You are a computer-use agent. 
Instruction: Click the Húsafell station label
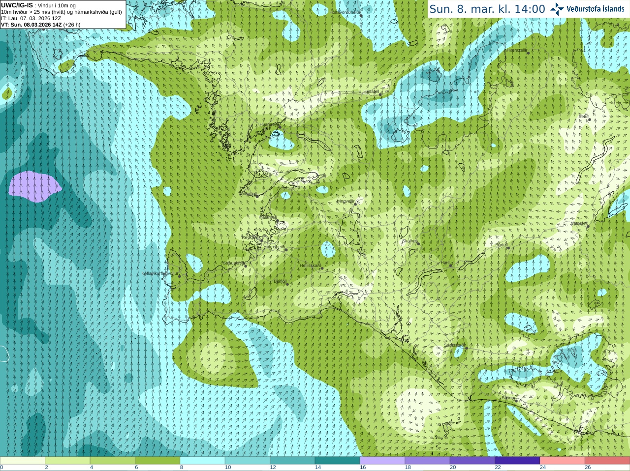372,91
